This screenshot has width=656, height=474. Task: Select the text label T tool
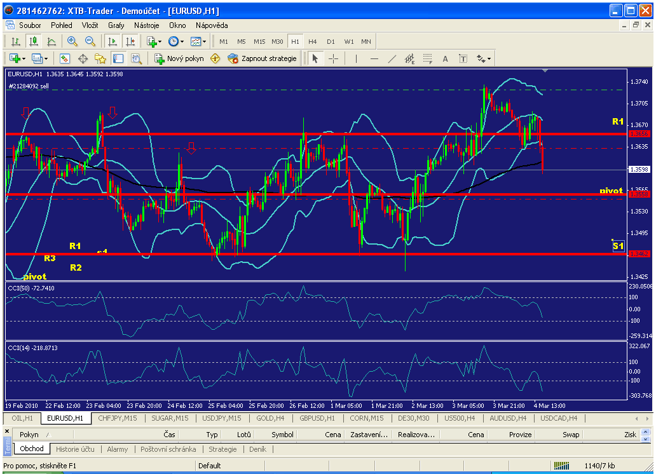(x=463, y=58)
